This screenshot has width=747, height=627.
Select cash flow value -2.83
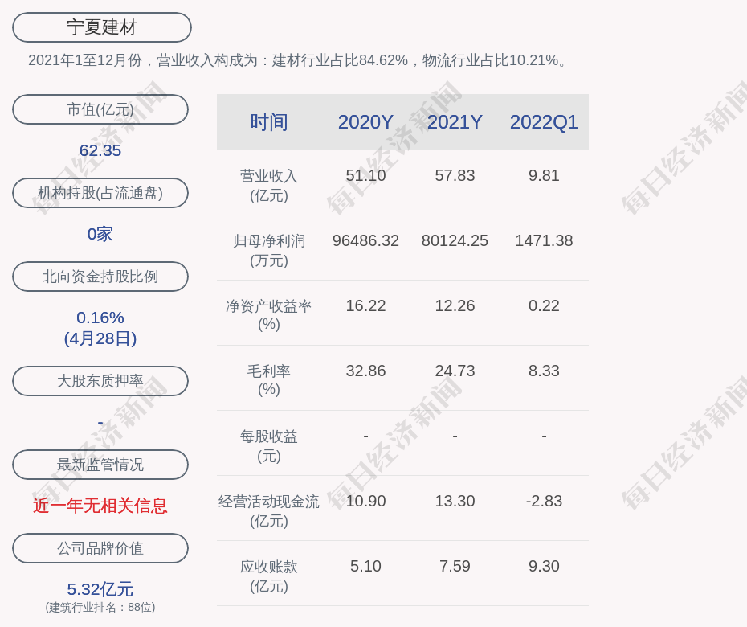click(544, 501)
